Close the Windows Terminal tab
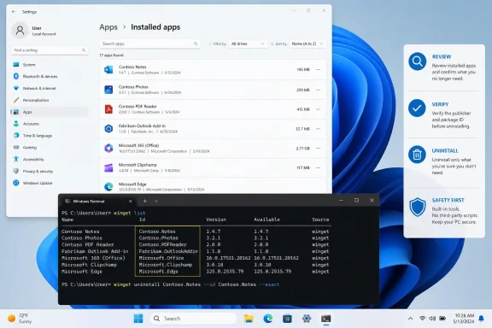The height and width of the screenshot is (328, 492). click(x=130, y=202)
